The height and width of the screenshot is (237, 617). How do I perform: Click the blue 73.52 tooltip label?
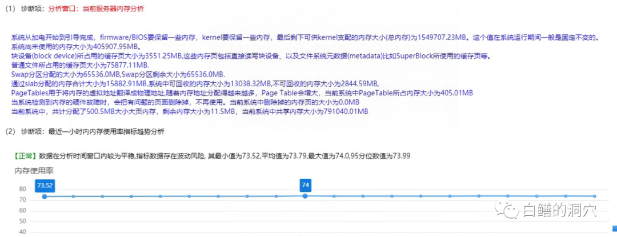[45, 185]
